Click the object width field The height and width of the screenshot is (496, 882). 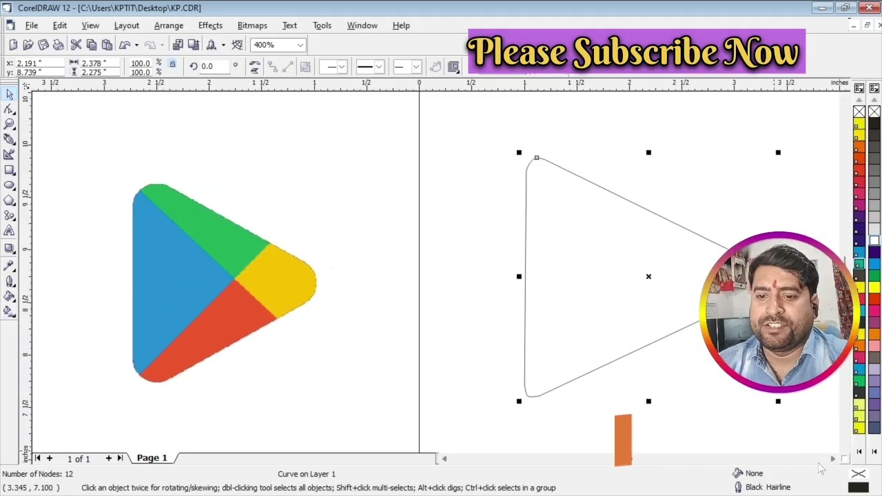pos(101,63)
